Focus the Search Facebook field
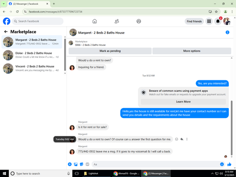The image size is (236, 177). click(x=38, y=21)
